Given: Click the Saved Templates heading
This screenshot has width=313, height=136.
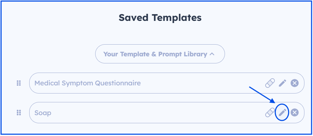Looking at the screenshot, I should click(x=160, y=18).
